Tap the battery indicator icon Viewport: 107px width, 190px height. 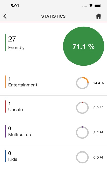click(x=98, y=6)
